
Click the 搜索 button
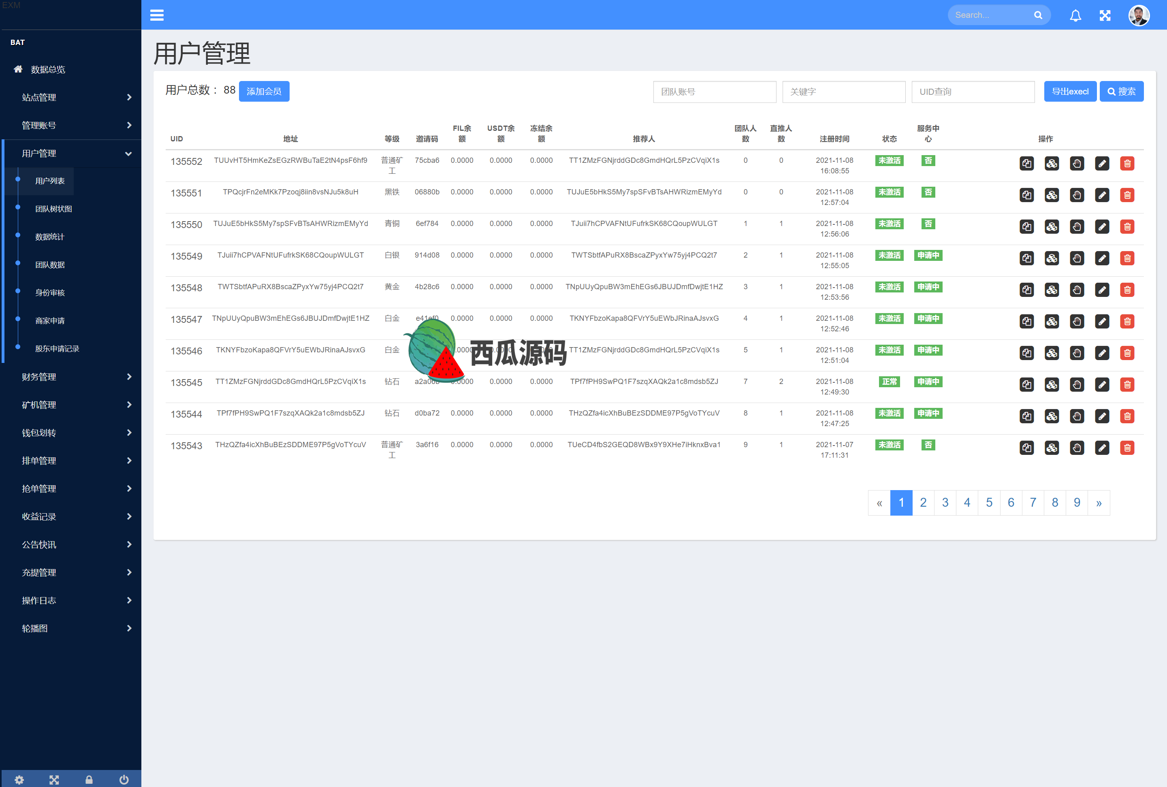tap(1121, 92)
